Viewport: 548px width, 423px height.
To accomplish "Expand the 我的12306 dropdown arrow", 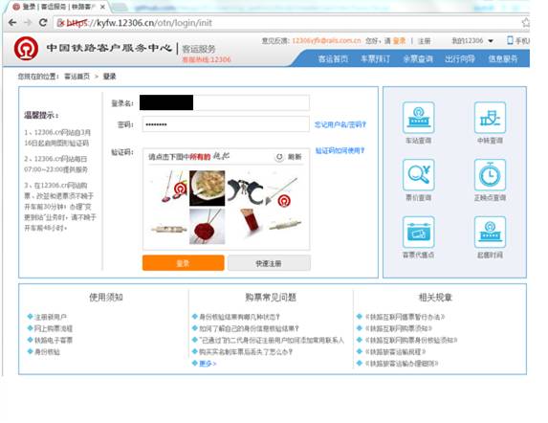I will [491, 41].
